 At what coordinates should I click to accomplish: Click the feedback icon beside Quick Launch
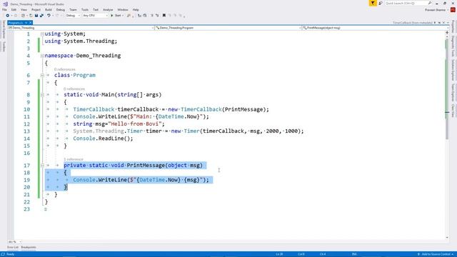click(381, 3)
